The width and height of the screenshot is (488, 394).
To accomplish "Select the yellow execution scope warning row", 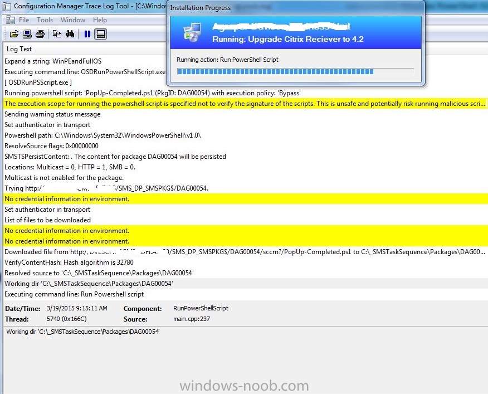I will pos(245,104).
